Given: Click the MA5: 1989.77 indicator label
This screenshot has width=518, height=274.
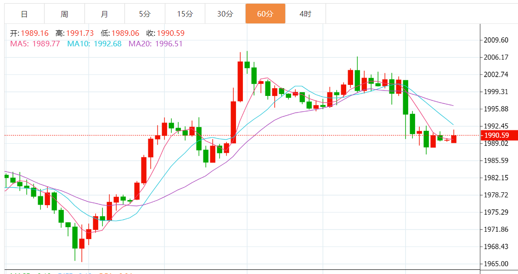Looking at the screenshot, I should [35, 44].
